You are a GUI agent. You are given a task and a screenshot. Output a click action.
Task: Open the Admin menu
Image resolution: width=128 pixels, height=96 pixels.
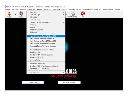[x=8, y=9]
